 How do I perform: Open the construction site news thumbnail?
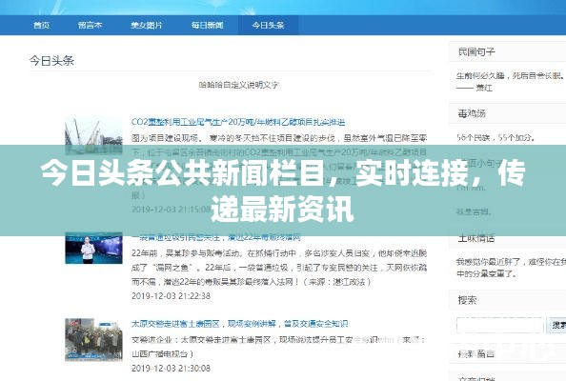coord(93,135)
